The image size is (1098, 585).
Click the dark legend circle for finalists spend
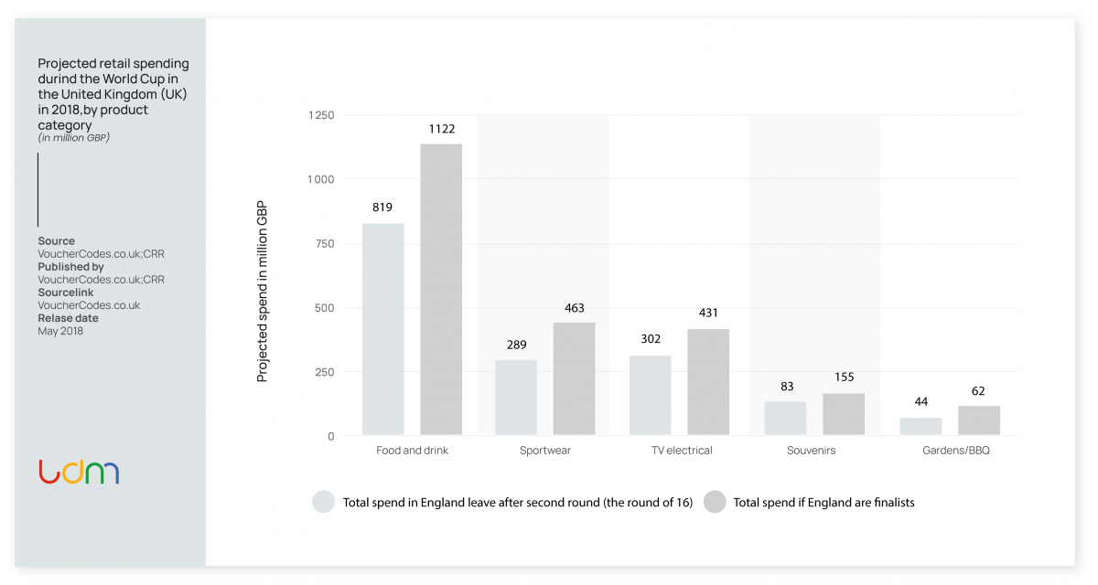tap(715, 502)
